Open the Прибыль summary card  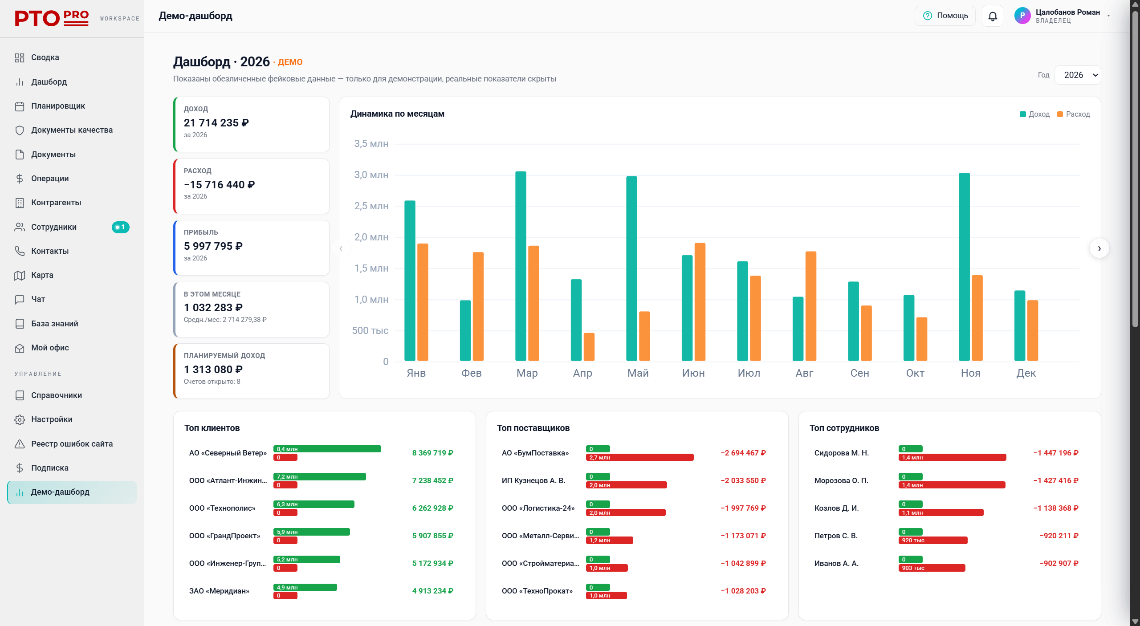251,248
